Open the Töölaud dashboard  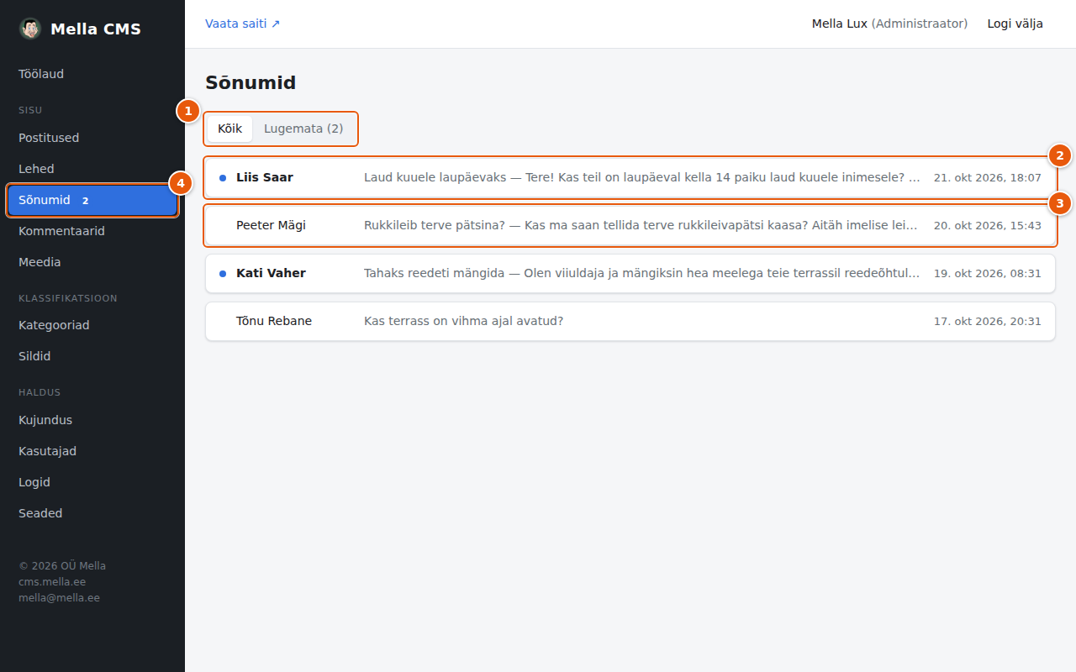92,74
